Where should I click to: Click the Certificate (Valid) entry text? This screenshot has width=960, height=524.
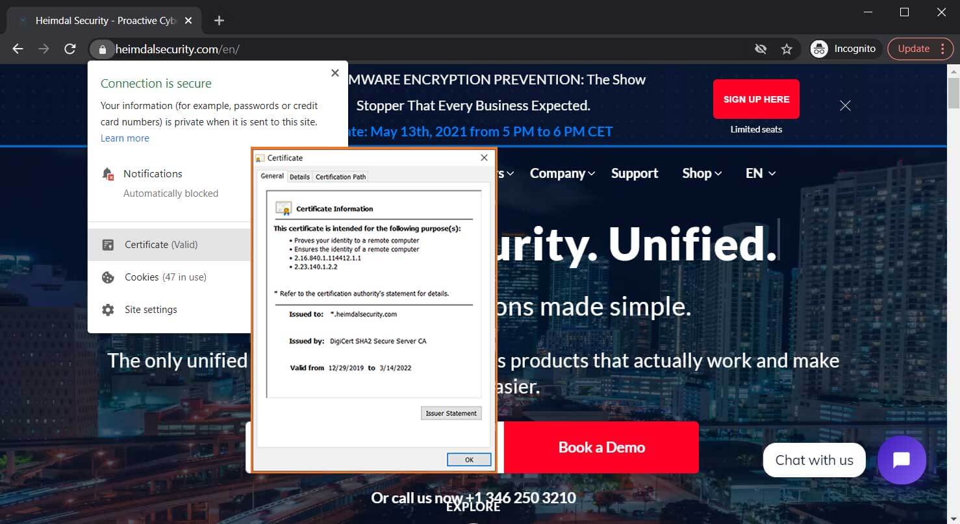[x=161, y=245]
